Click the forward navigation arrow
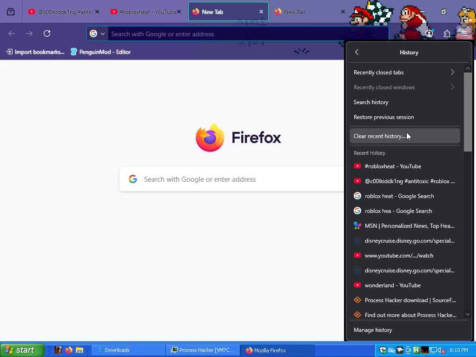 (x=29, y=33)
